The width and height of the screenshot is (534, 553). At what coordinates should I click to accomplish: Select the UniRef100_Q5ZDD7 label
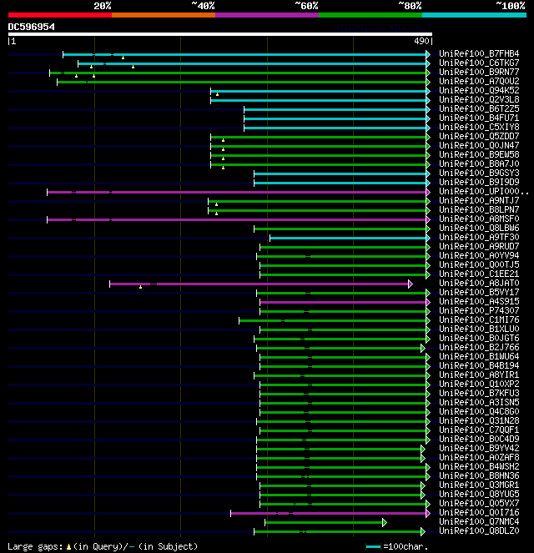coord(479,136)
